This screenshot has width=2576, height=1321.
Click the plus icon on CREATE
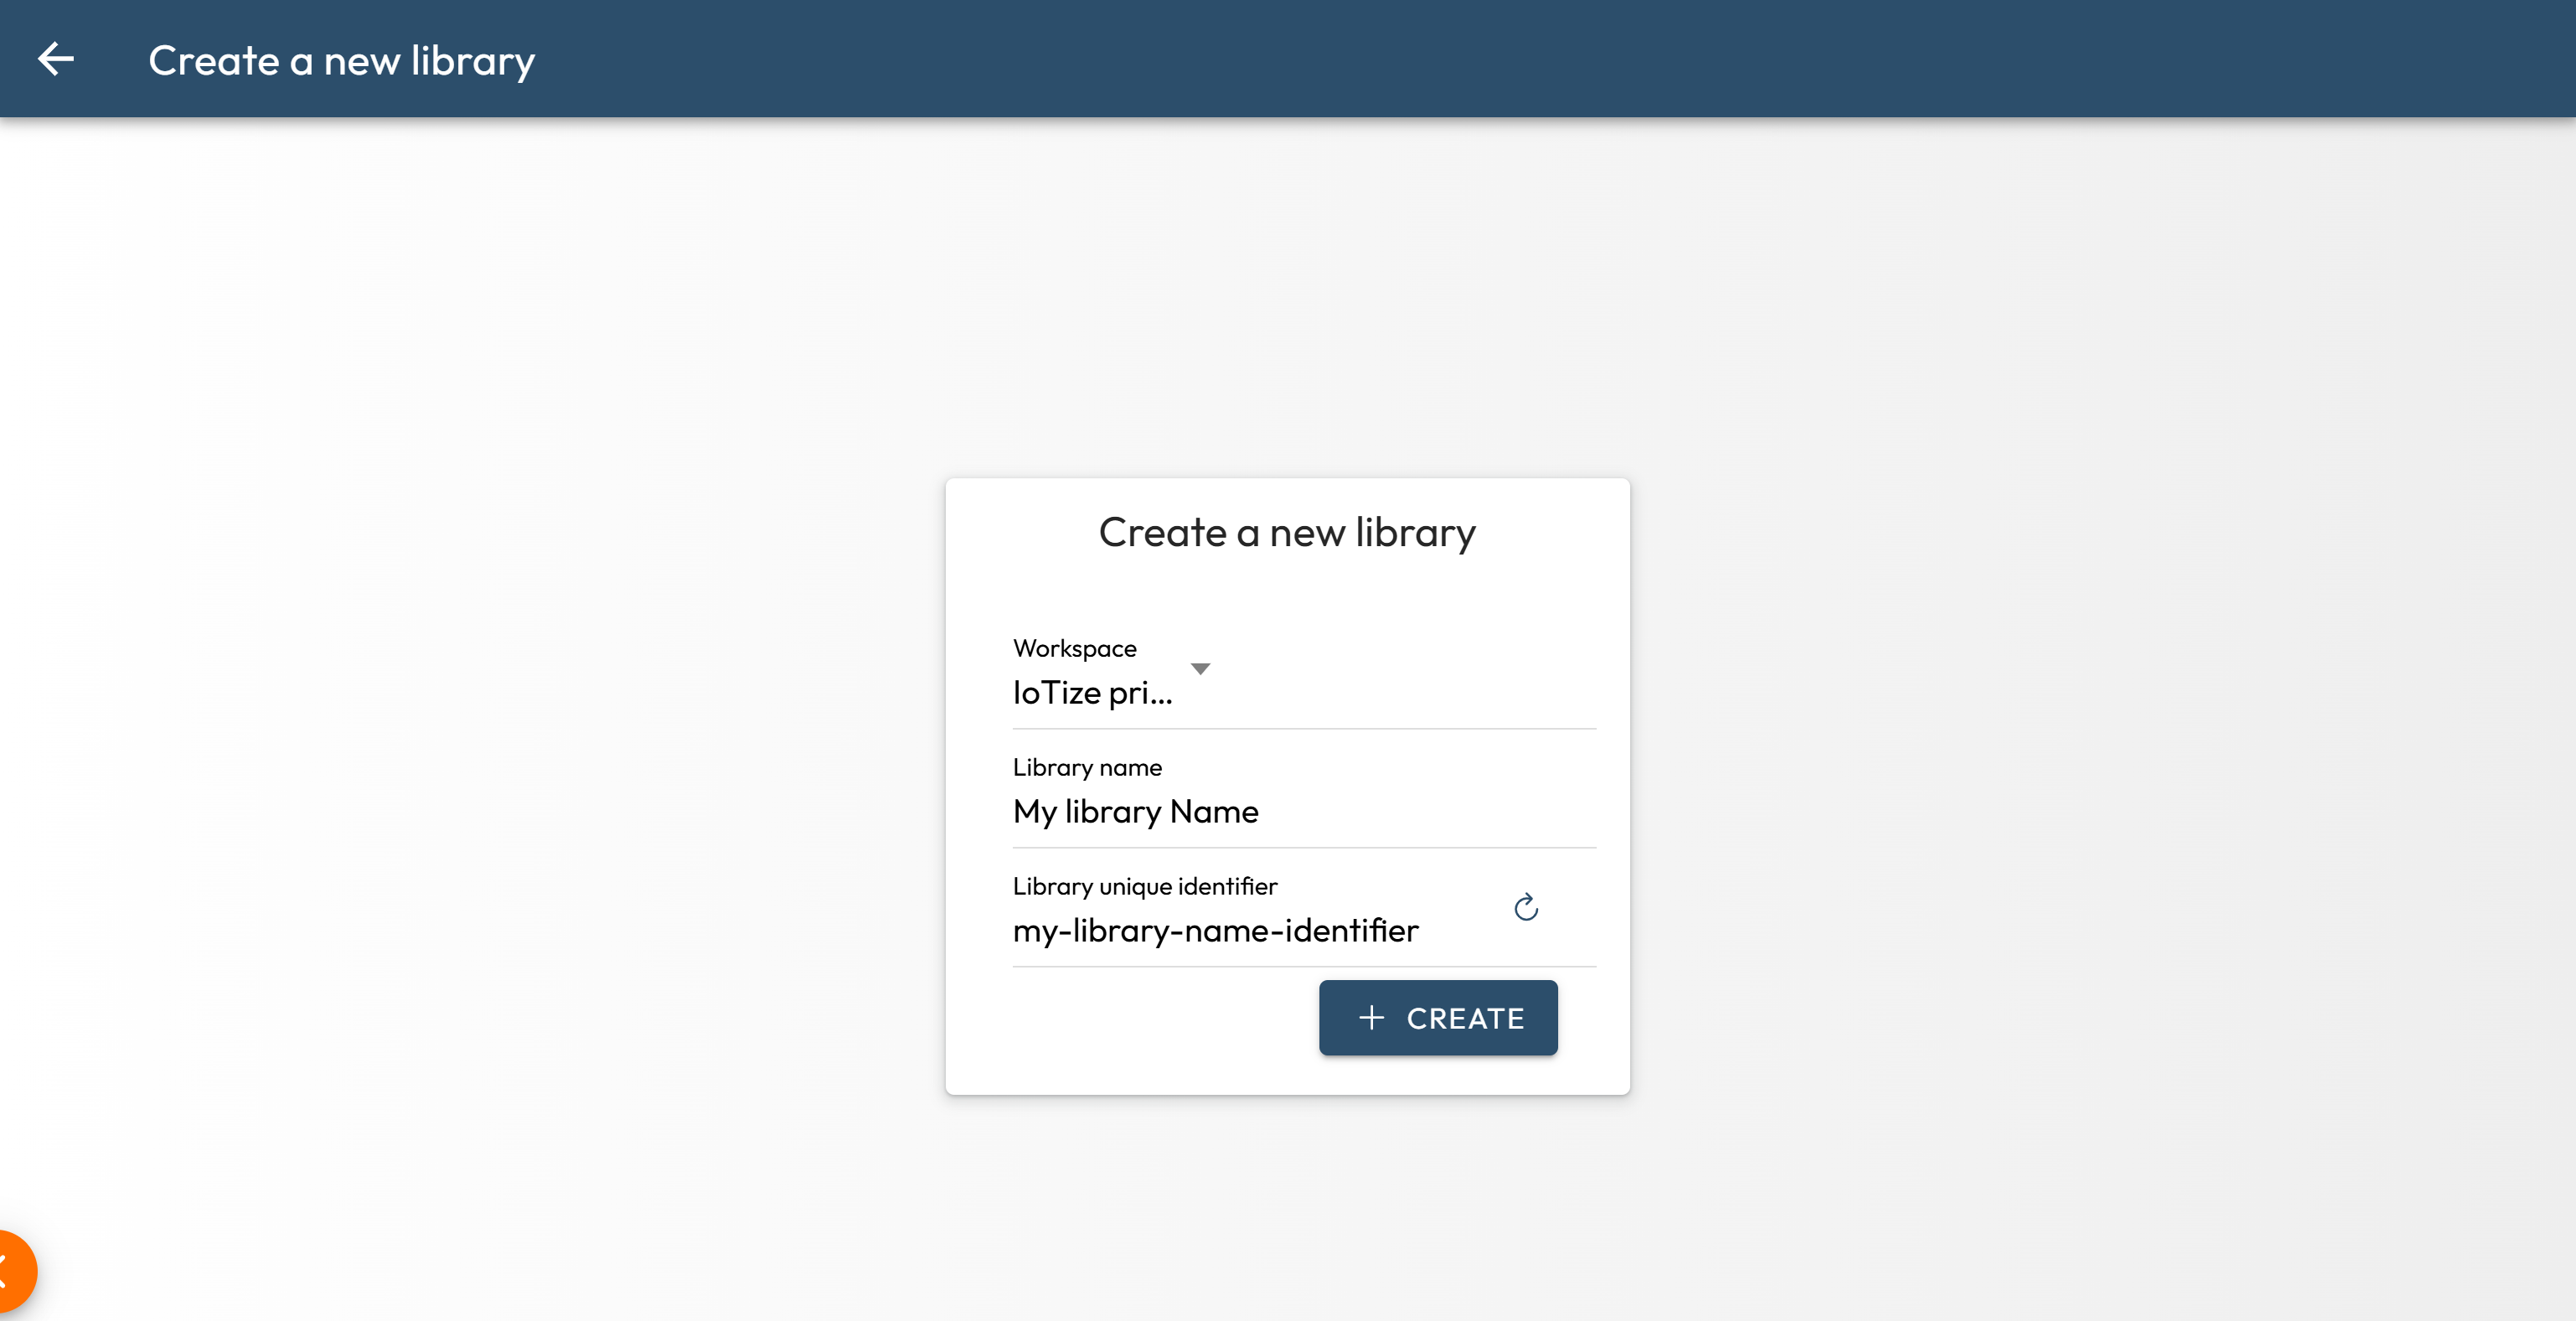pos(1371,1018)
